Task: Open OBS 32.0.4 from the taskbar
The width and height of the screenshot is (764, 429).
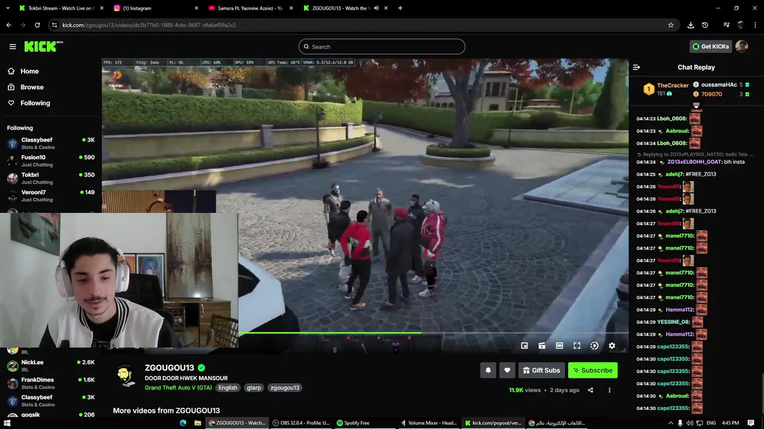Action: pos(301,423)
